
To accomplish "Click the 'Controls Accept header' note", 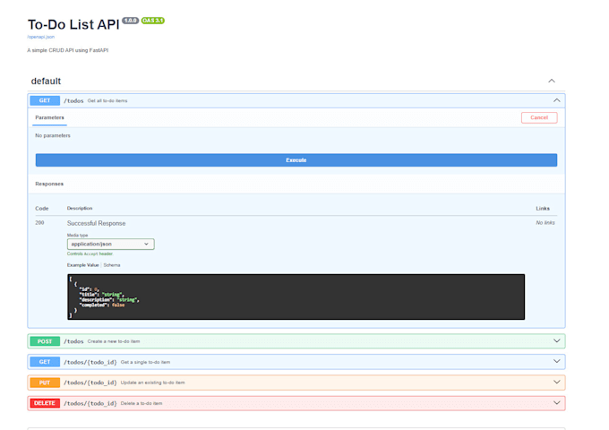I will click(x=90, y=254).
